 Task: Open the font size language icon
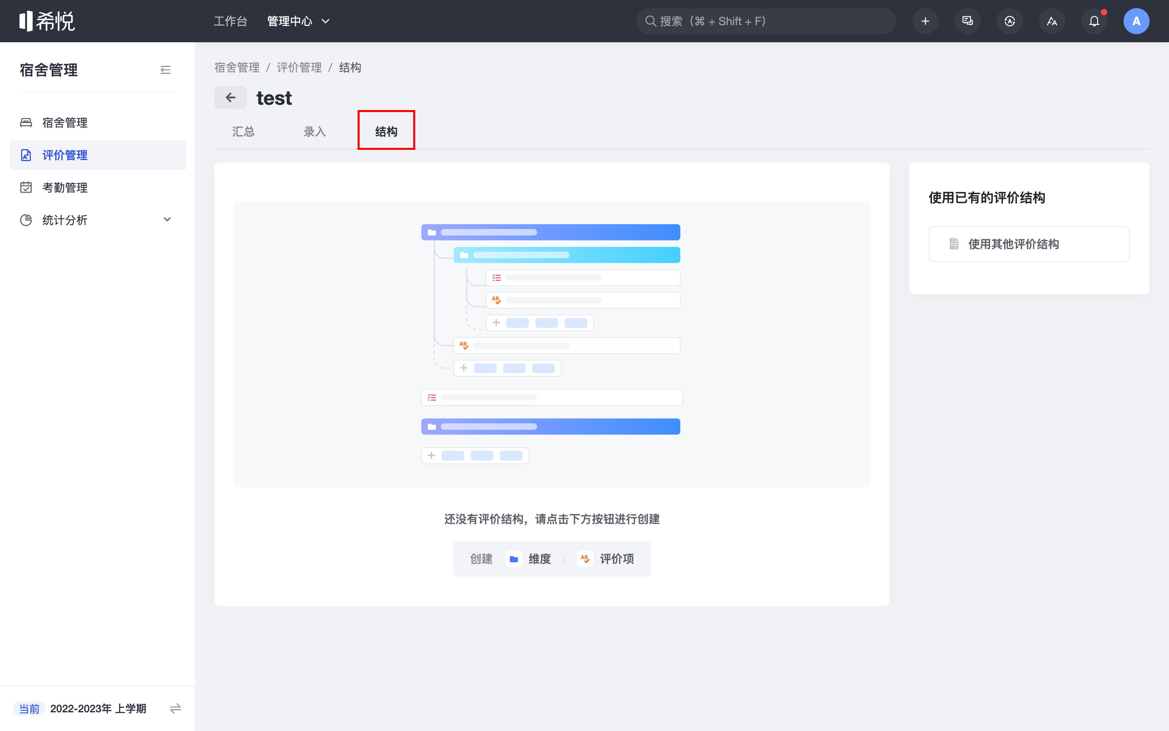pos(1052,21)
